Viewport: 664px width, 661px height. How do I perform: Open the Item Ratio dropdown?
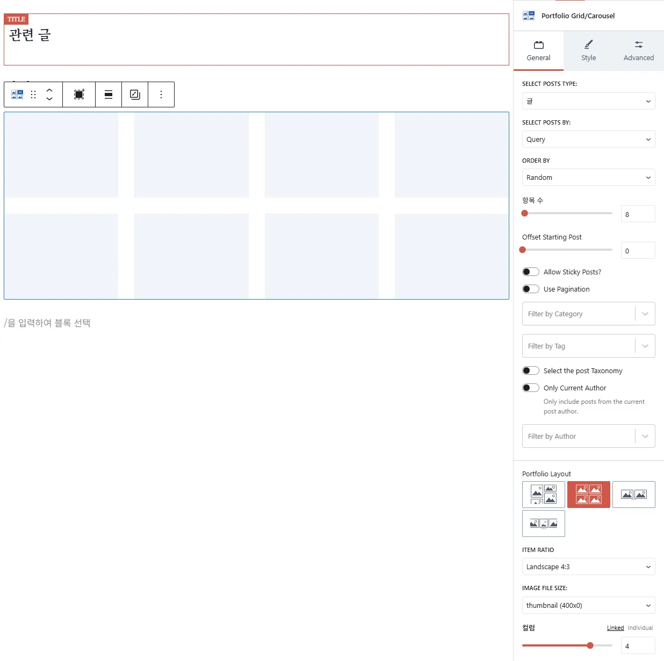[x=588, y=567]
